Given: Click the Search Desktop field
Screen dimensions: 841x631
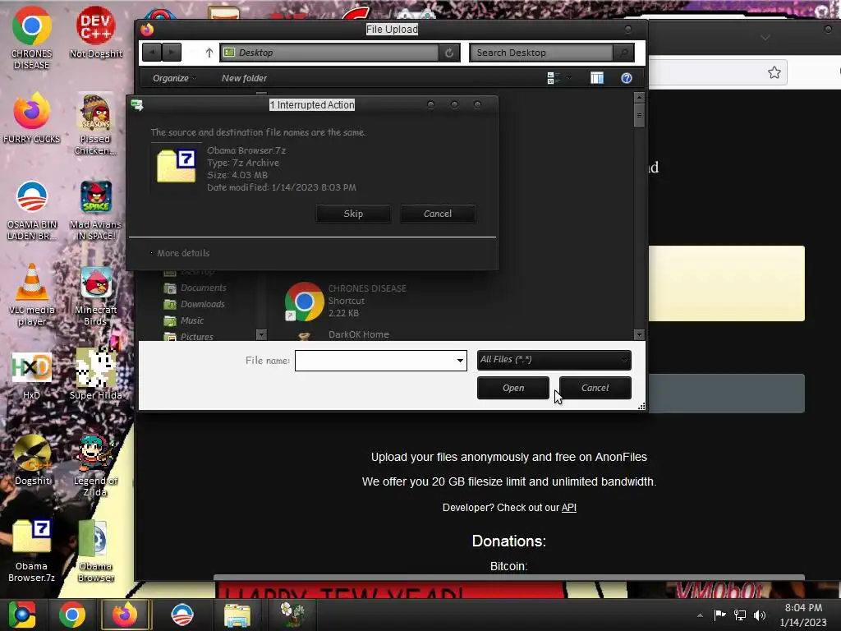Looking at the screenshot, I should (x=542, y=53).
